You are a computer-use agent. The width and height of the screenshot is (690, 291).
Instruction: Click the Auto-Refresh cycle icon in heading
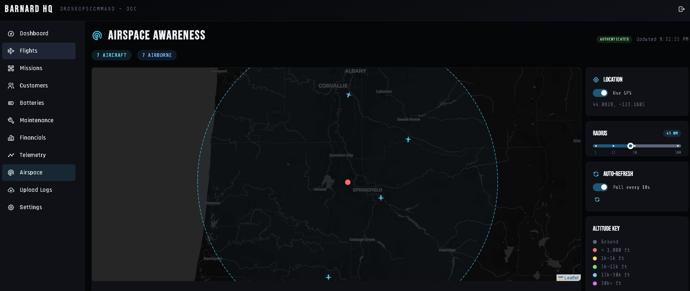tap(596, 174)
